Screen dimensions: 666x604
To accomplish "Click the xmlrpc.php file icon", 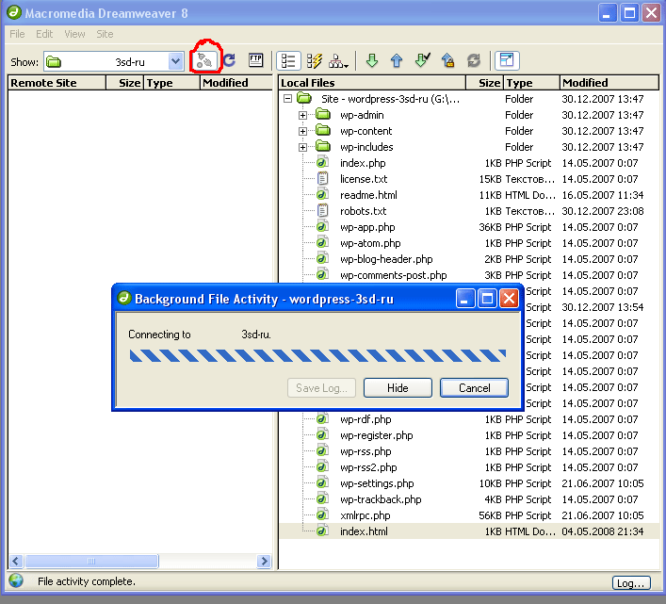I will tap(322, 514).
